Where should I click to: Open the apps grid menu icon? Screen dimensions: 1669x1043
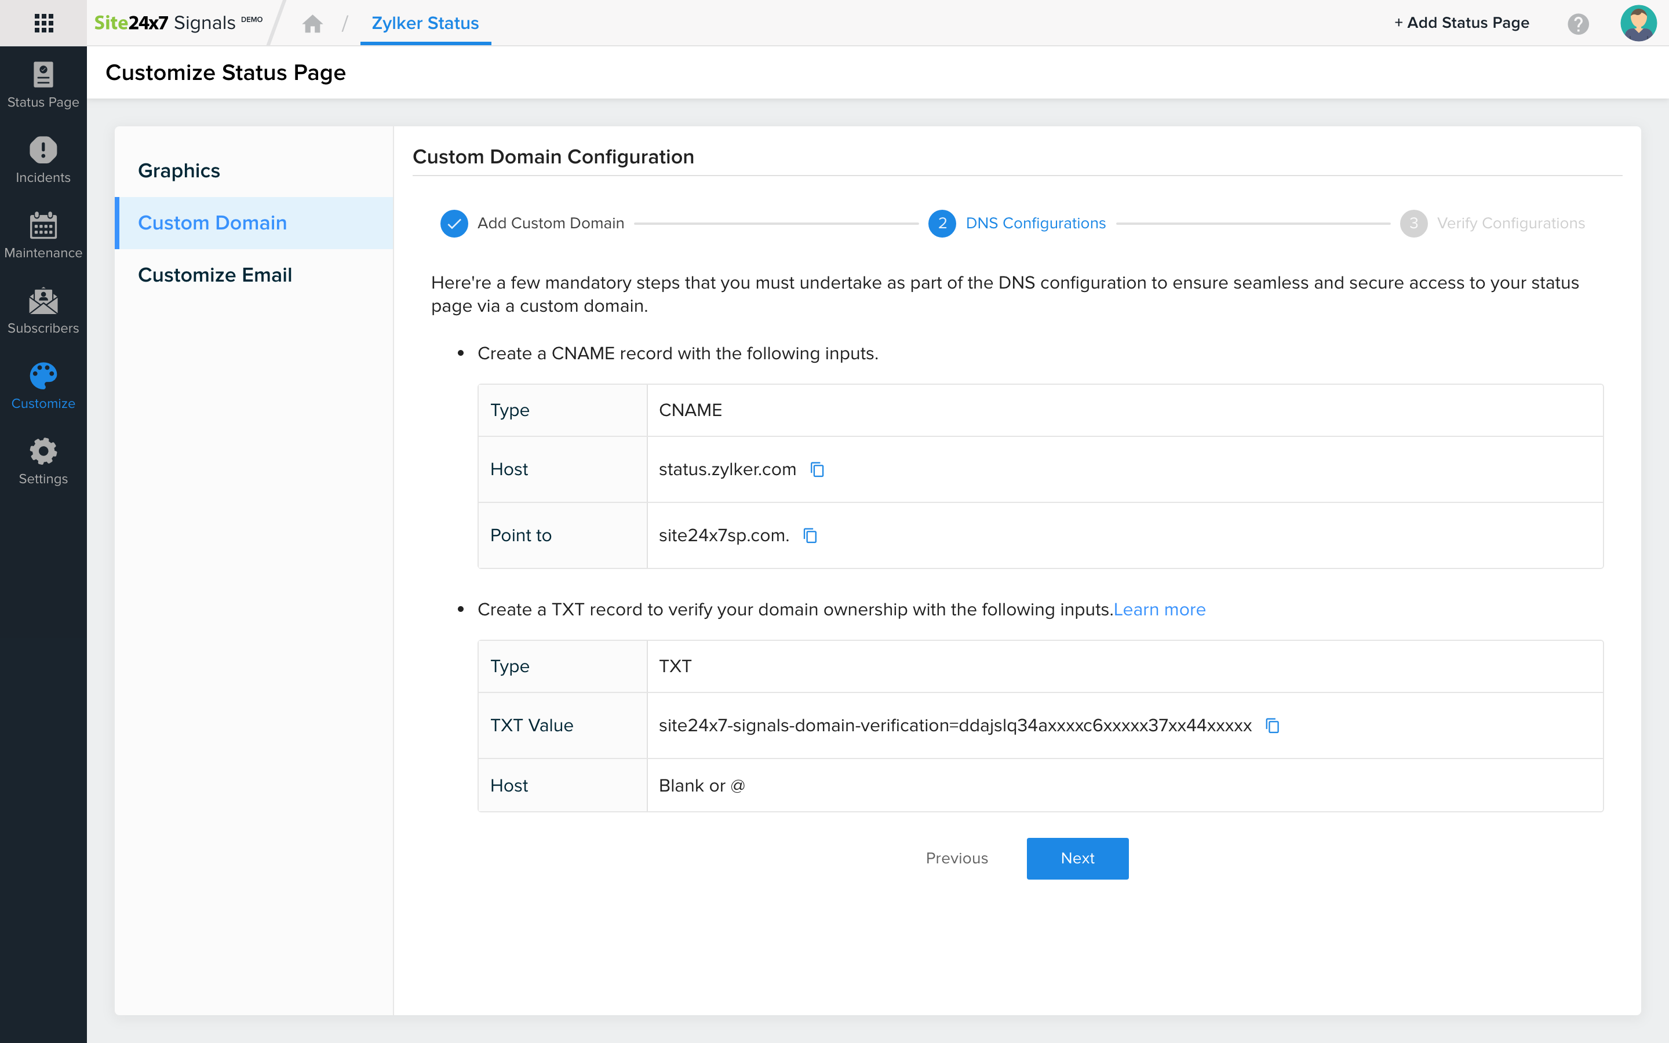pyautogui.click(x=43, y=23)
